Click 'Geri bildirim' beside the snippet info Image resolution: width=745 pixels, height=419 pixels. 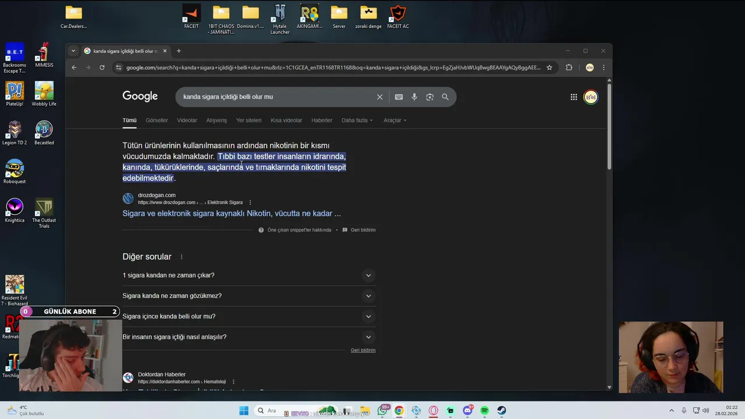click(x=363, y=230)
